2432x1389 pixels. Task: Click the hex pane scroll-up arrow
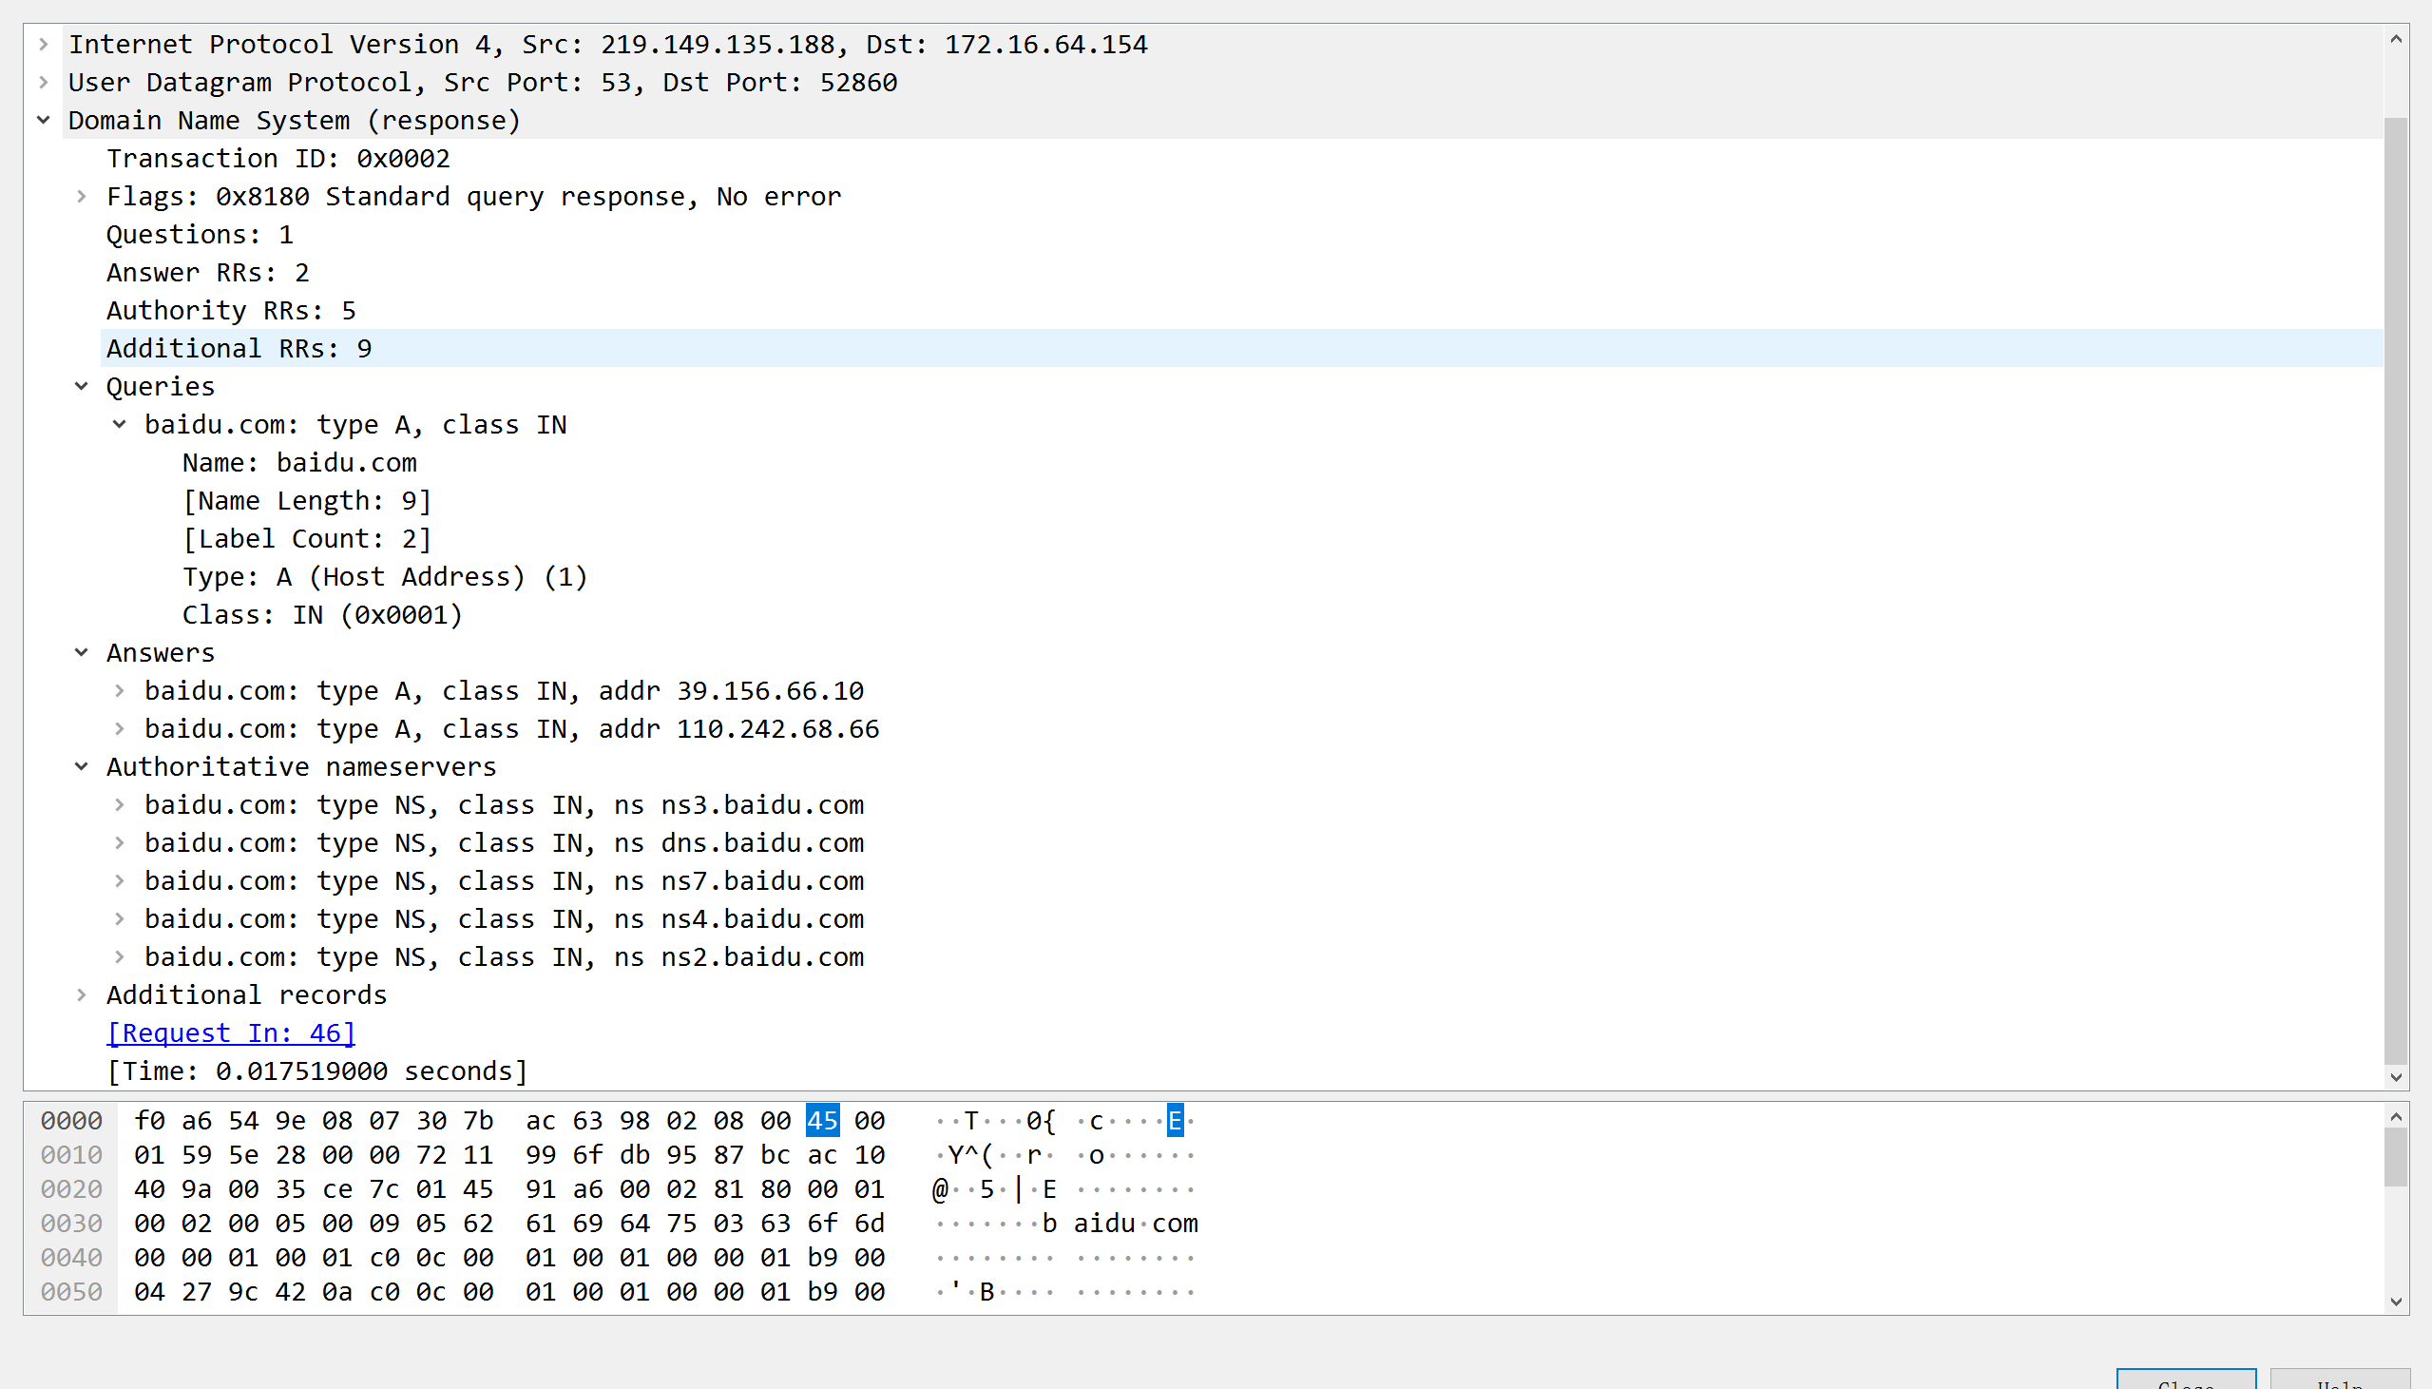[x=2396, y=1117]
